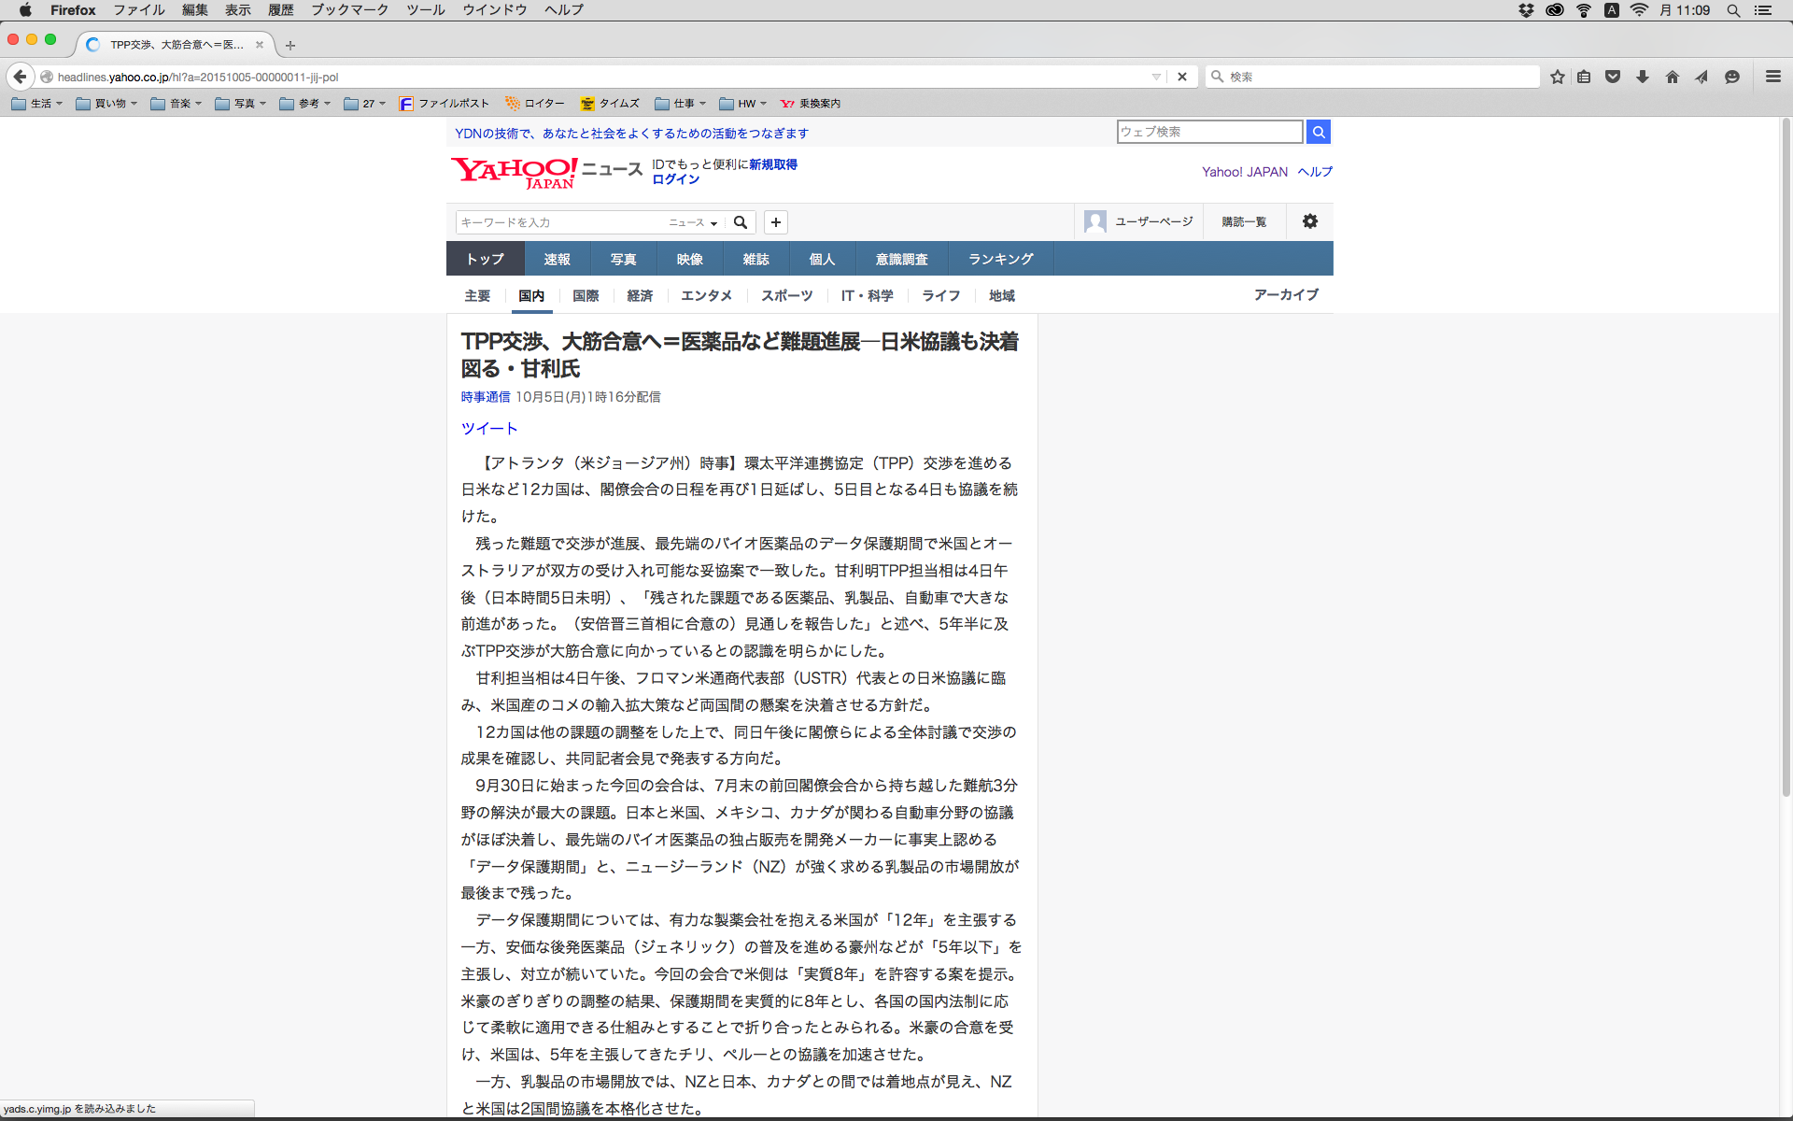Screen dimensions: 1793x1121
Task: Click the plus button beside keyword search
Action: click(775, 222)
